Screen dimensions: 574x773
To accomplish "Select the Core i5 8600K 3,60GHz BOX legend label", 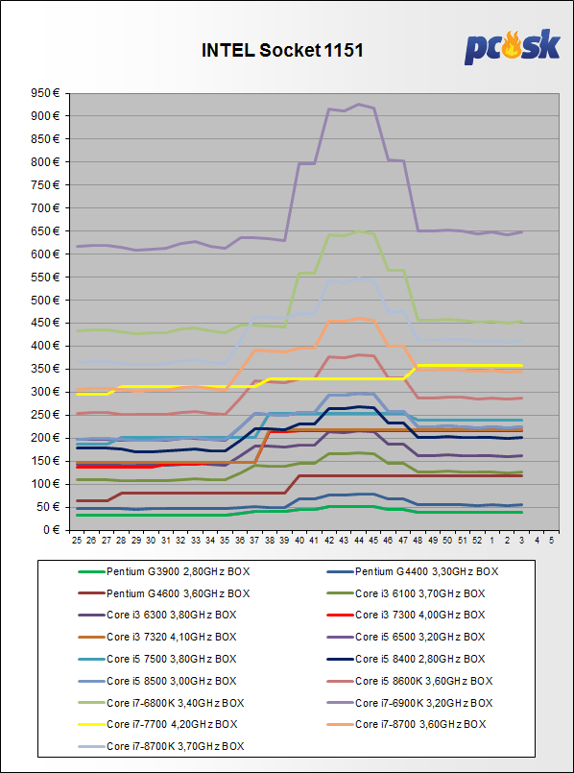I will [423, 680].
